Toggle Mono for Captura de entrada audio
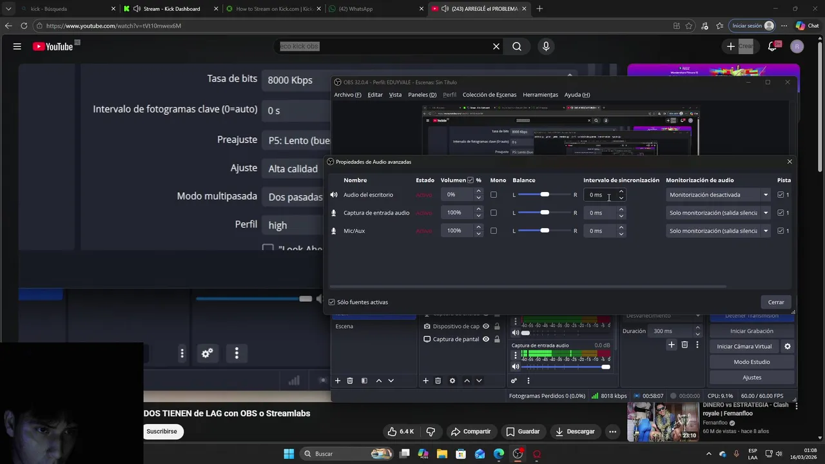This screenshot has height=464, width=825. [494, 213]
